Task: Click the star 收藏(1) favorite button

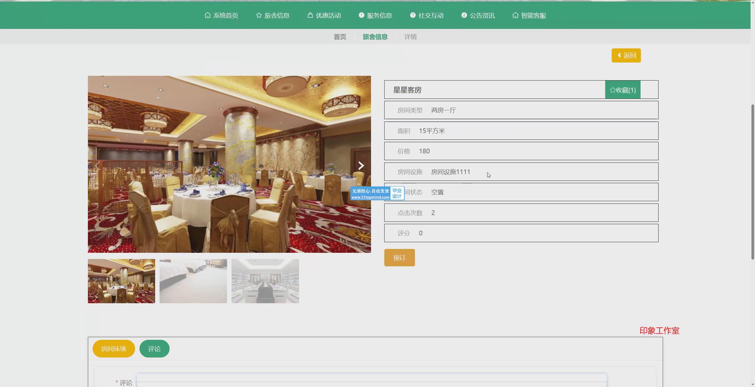Action: click(623, 90)
